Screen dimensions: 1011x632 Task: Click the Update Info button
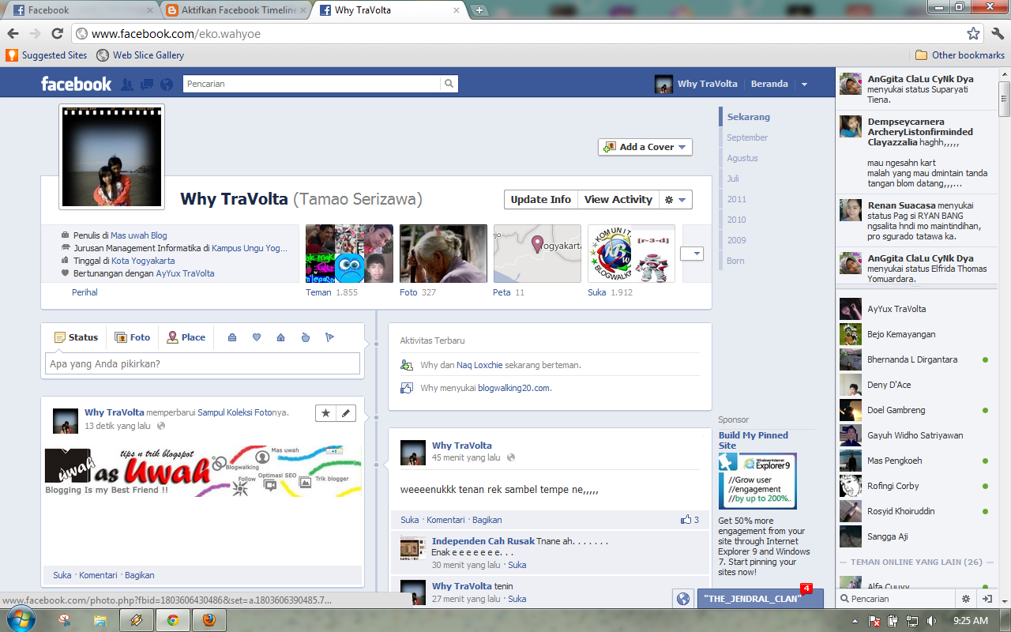[x=540, y=199]
